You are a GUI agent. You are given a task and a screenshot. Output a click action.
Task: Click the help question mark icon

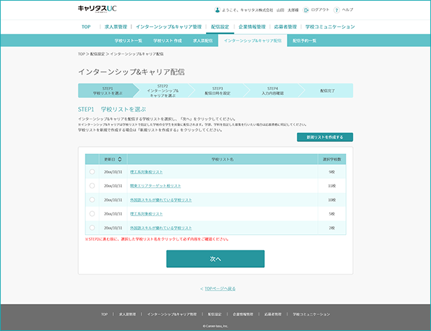(x=337, y=10)
